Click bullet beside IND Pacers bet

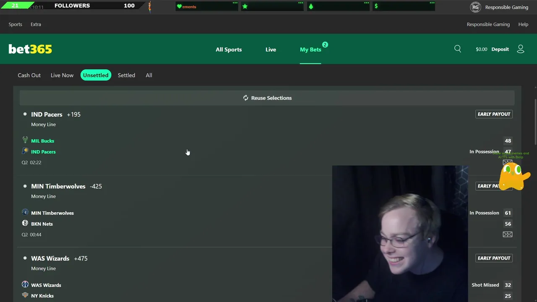pyautogui.click(x=25, y=114)
